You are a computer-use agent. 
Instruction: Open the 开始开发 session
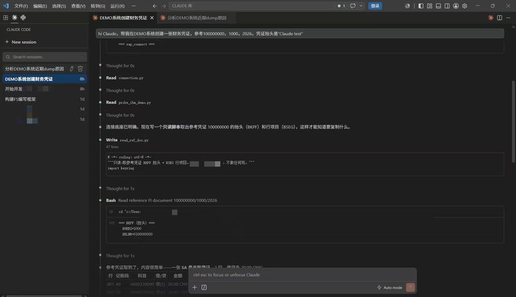(x=45, y=89)
